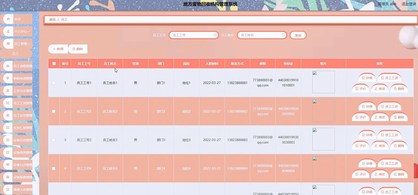Click the 删除 button above the table
This screenshot has height=195, width=418.
point(78,49)
